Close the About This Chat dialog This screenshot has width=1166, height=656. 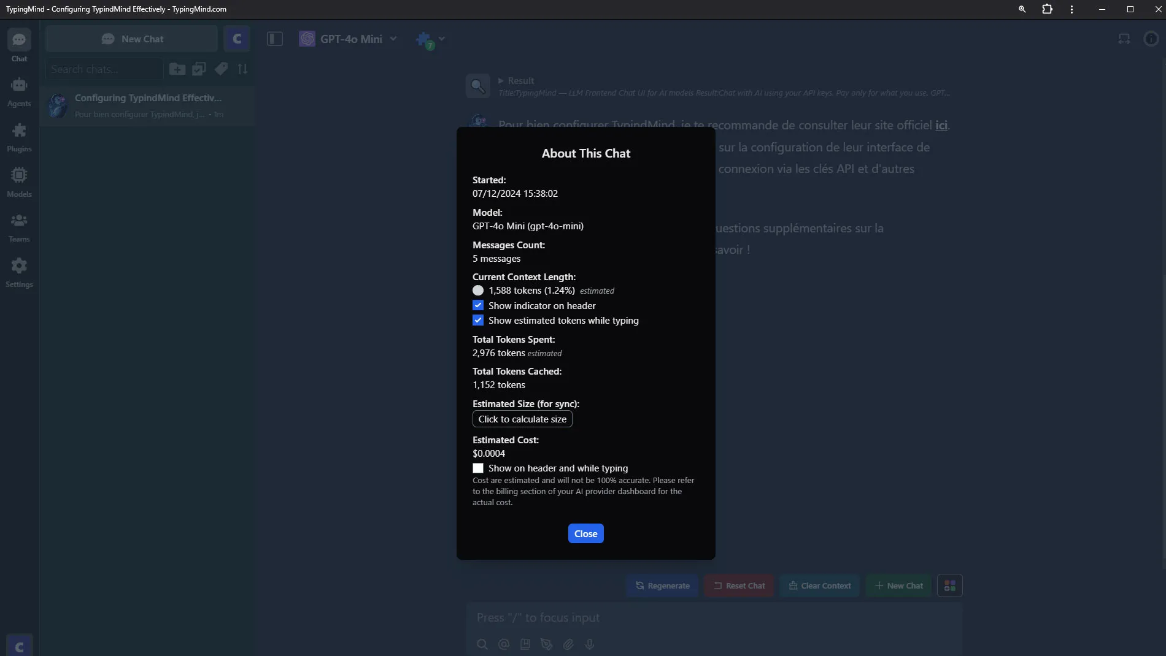[x=585, y=533]
